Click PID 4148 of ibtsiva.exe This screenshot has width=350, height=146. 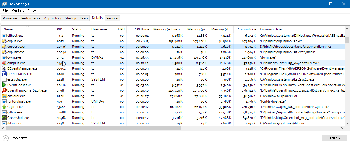[60, 123]
